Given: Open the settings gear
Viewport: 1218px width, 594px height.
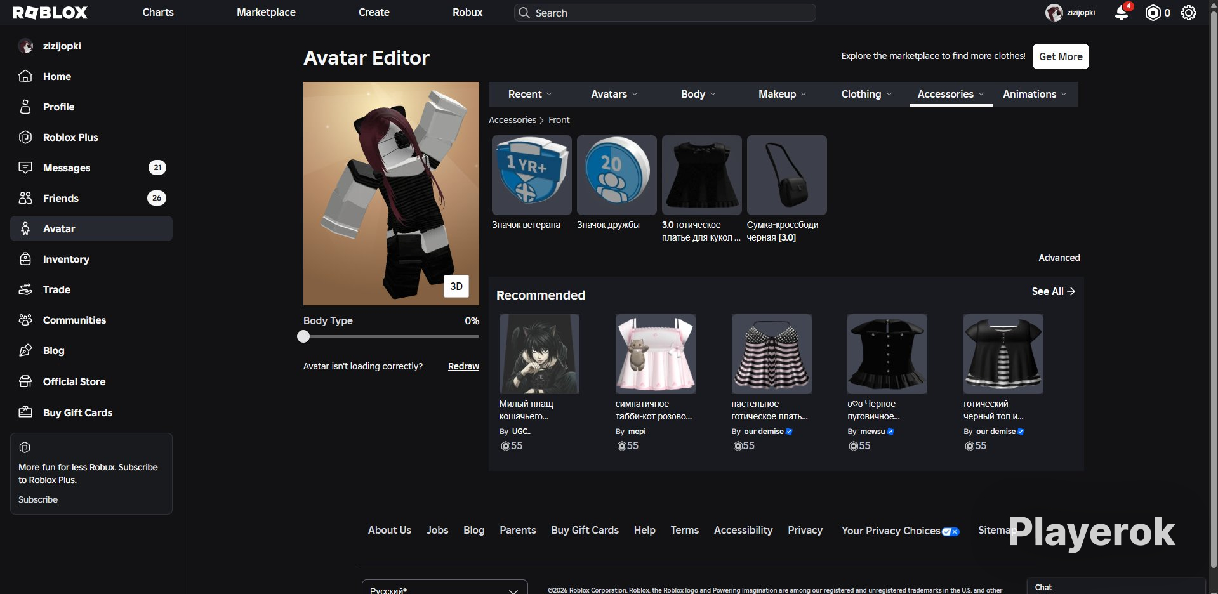Looking at the screenshot, I should click(1189, 13).
